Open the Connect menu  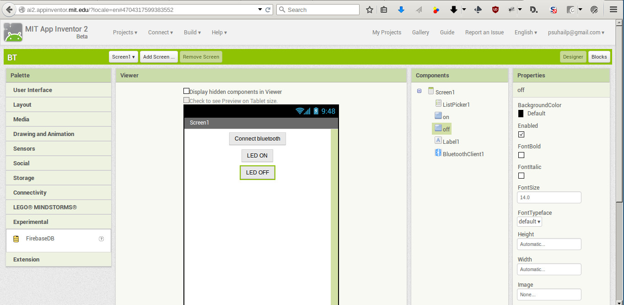(161, 33)
